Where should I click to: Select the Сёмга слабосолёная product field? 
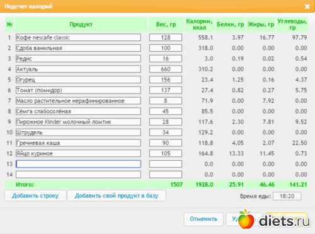(78, 111)
